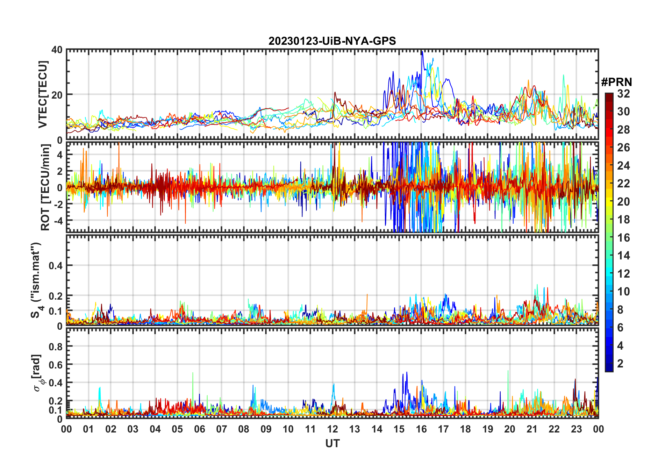Select PRN colorbar tick label 8

(620, 310)
